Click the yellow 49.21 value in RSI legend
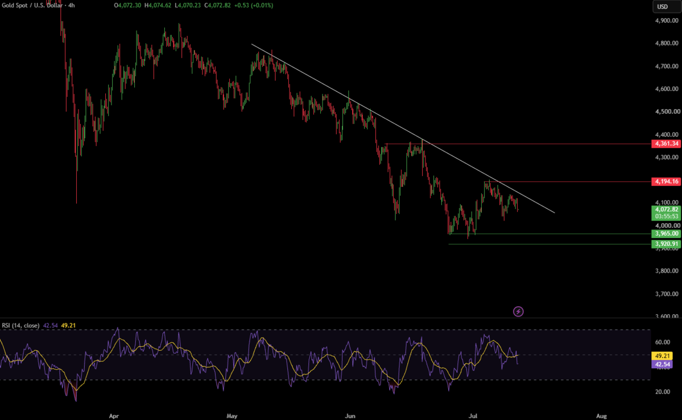 (x=68, y=325)
